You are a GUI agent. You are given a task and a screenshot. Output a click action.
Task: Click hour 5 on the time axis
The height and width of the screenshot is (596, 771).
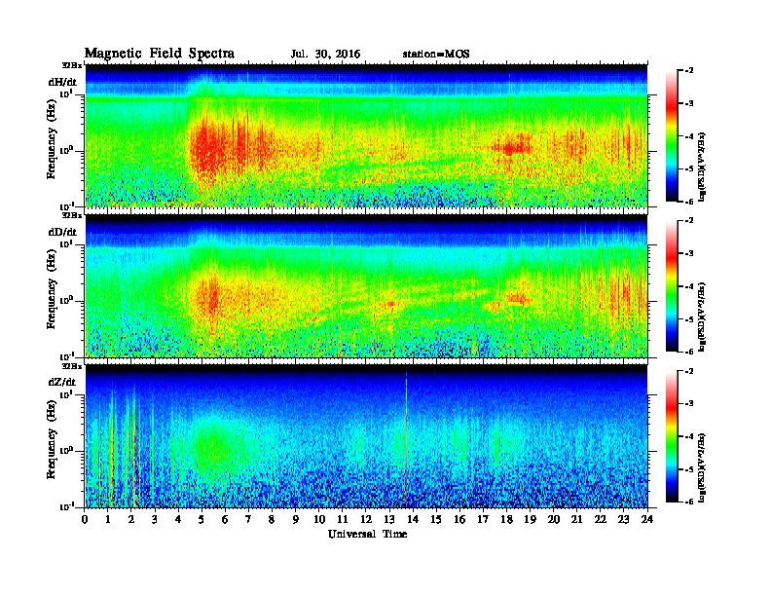tap(202, 520)
